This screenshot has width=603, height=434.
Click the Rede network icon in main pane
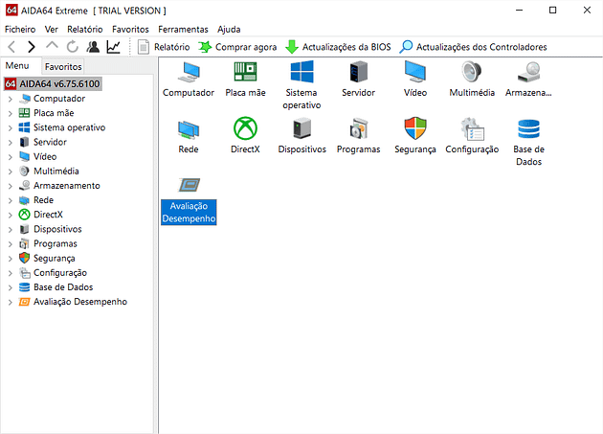[x=189, y=129]
